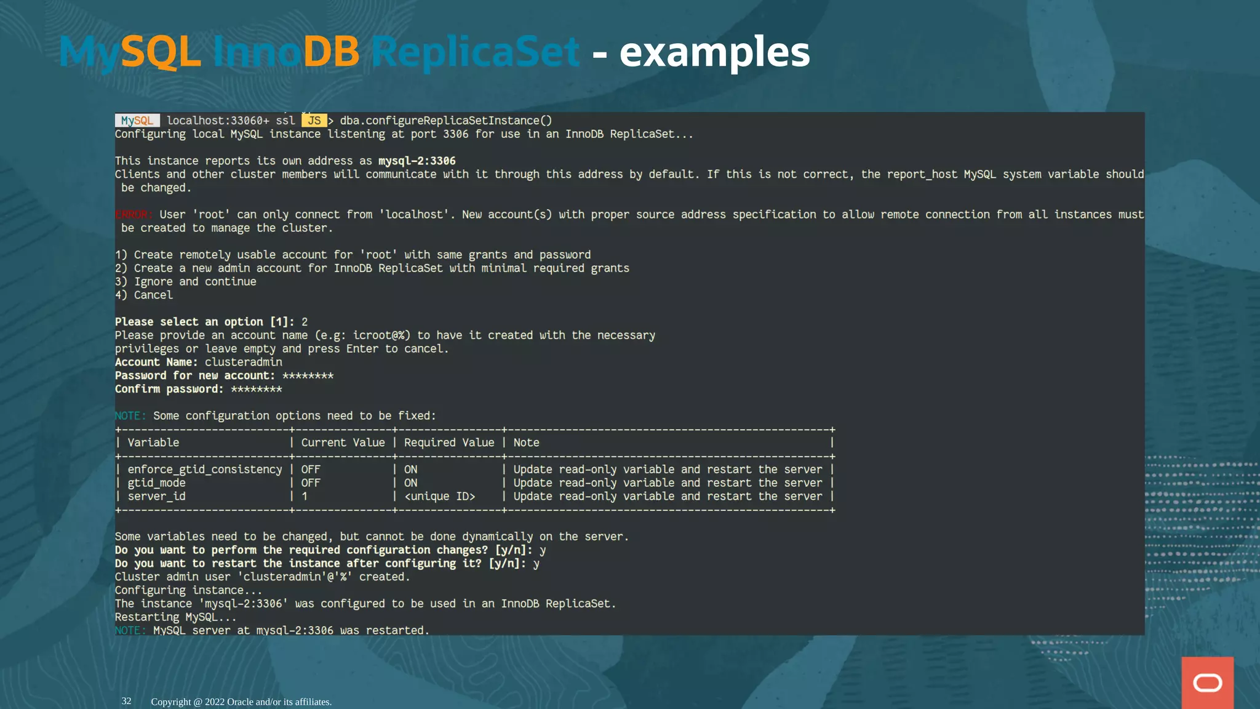The image size is (1260, 709).
Task: Click the 'Required Value' table header
Action: 449,443
